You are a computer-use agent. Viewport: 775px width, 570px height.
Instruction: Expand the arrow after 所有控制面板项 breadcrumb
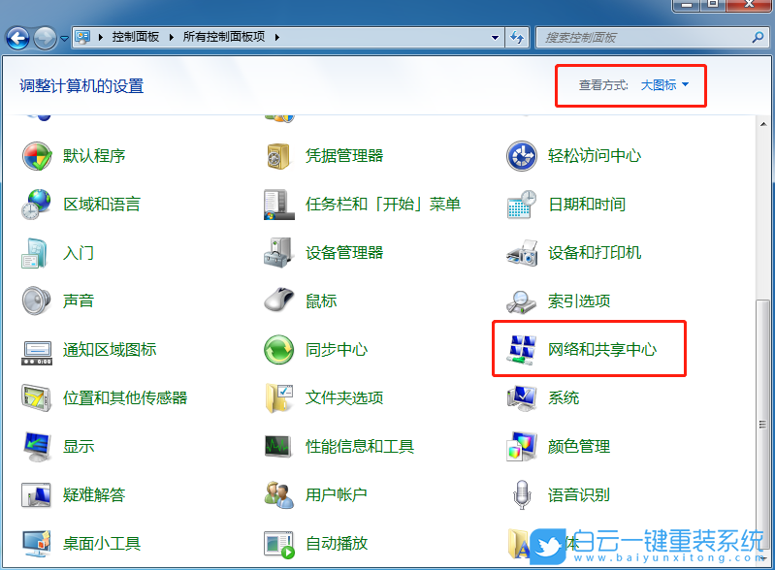[276, 37]
